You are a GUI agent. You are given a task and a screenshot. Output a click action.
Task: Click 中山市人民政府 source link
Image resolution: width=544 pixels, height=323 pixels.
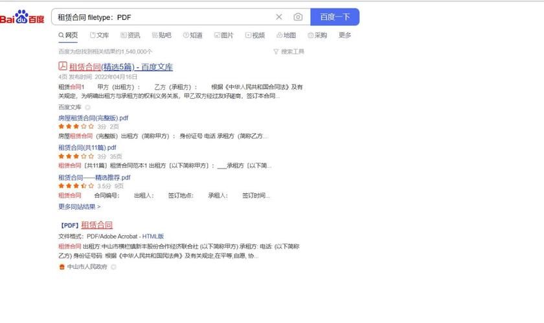click(x=87, y=267)
